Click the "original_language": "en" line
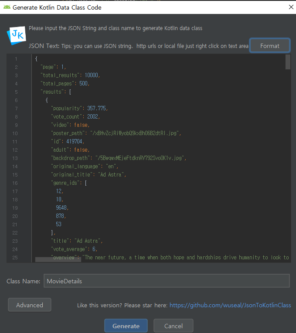This screenshot has width=296, height=333. [85, 166]
